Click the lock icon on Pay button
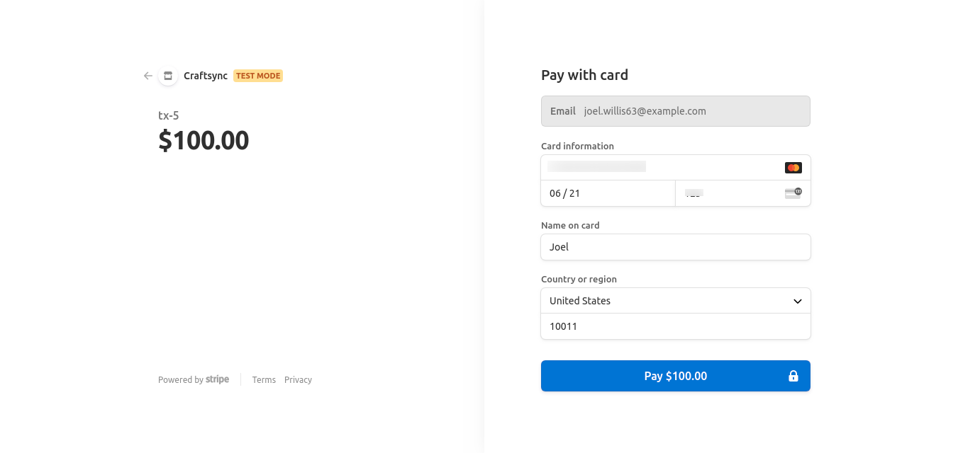The width and height of the screenshot is (958, 453). [793, 377]
